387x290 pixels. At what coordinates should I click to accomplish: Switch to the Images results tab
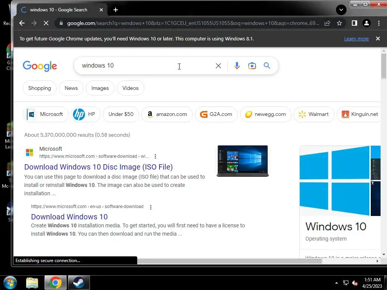point(100,88)
